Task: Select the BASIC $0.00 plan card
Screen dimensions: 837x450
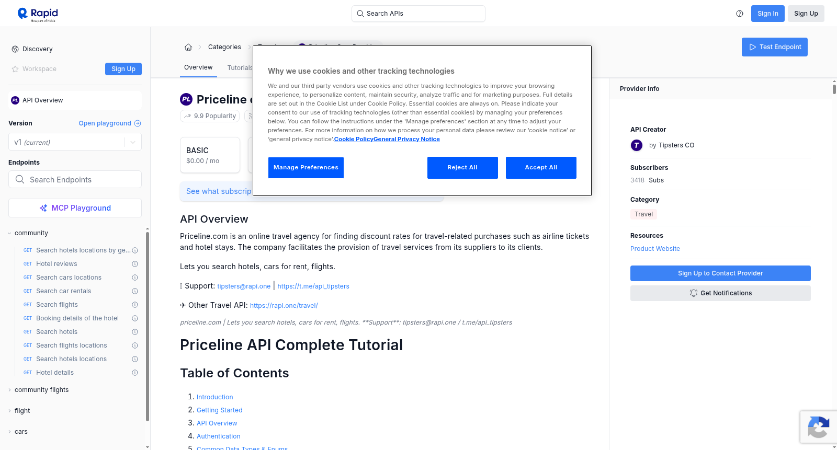Action: tap(210, 155)
